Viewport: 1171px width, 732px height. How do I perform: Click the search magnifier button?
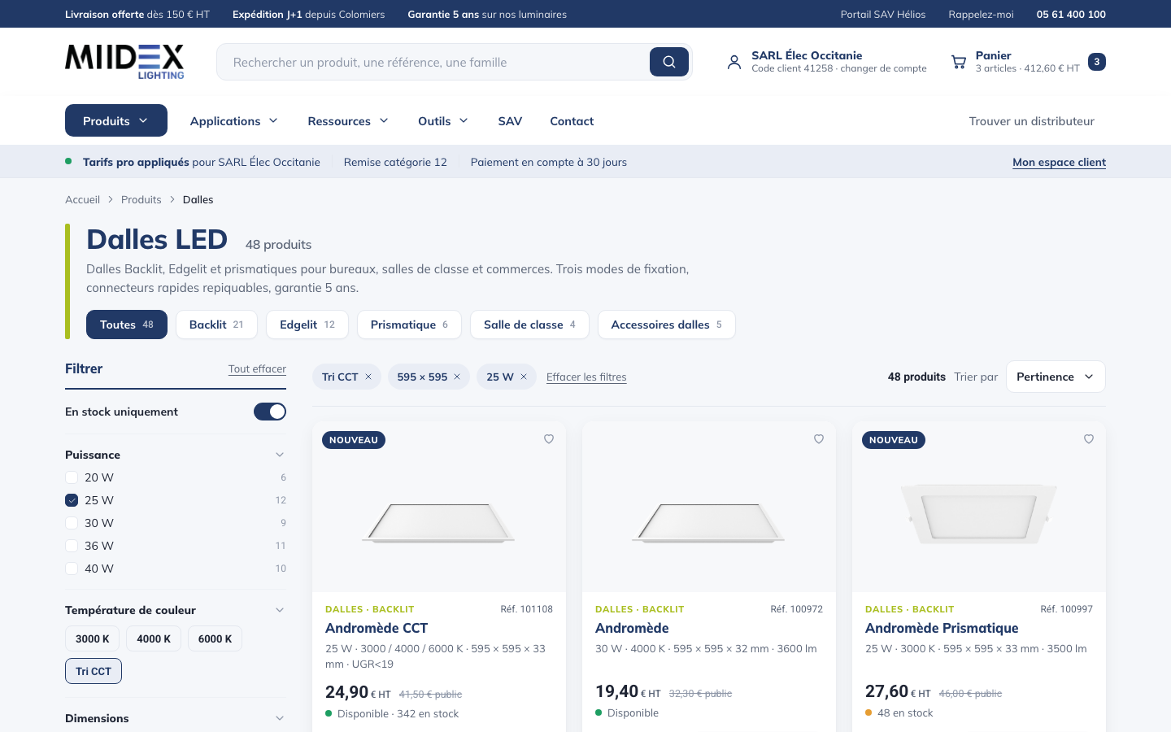(668, 62)
